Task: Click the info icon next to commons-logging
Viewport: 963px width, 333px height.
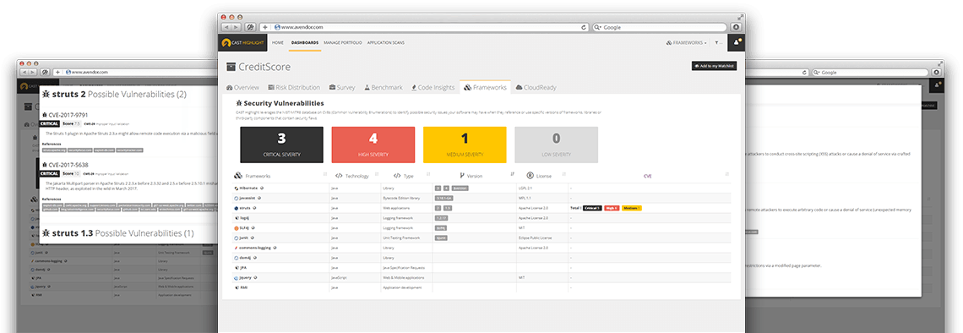Action: tap(275, 248)
